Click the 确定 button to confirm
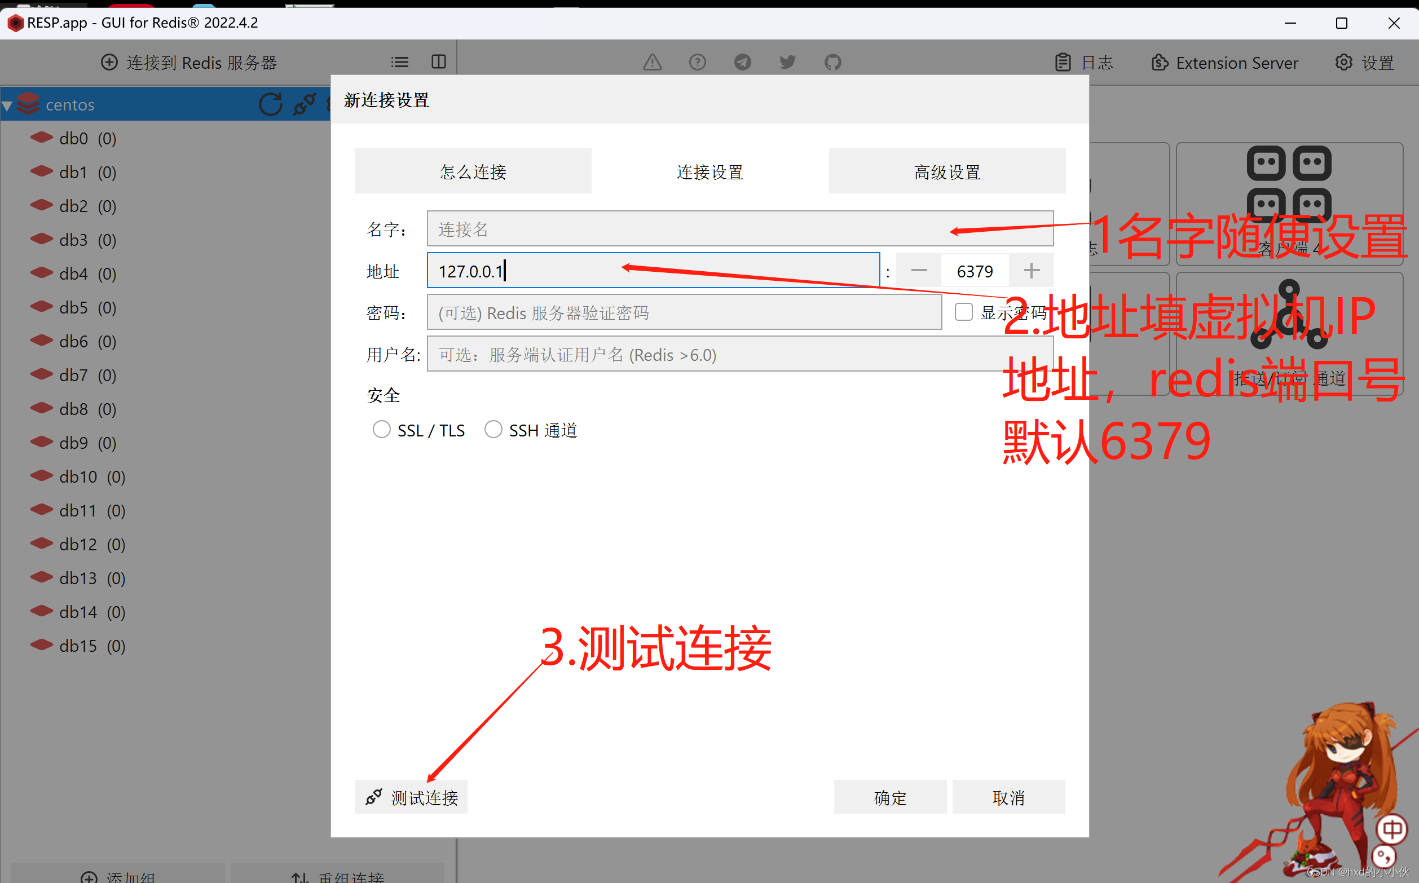1419x883 pixels. pos(890,797)
